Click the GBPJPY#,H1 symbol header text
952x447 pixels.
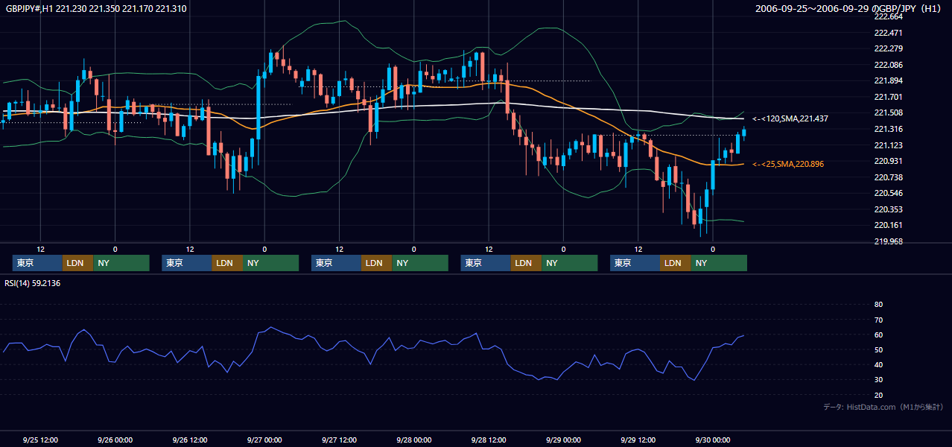point(96,9)
